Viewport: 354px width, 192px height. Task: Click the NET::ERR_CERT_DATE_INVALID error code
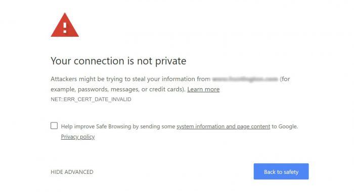91,99
